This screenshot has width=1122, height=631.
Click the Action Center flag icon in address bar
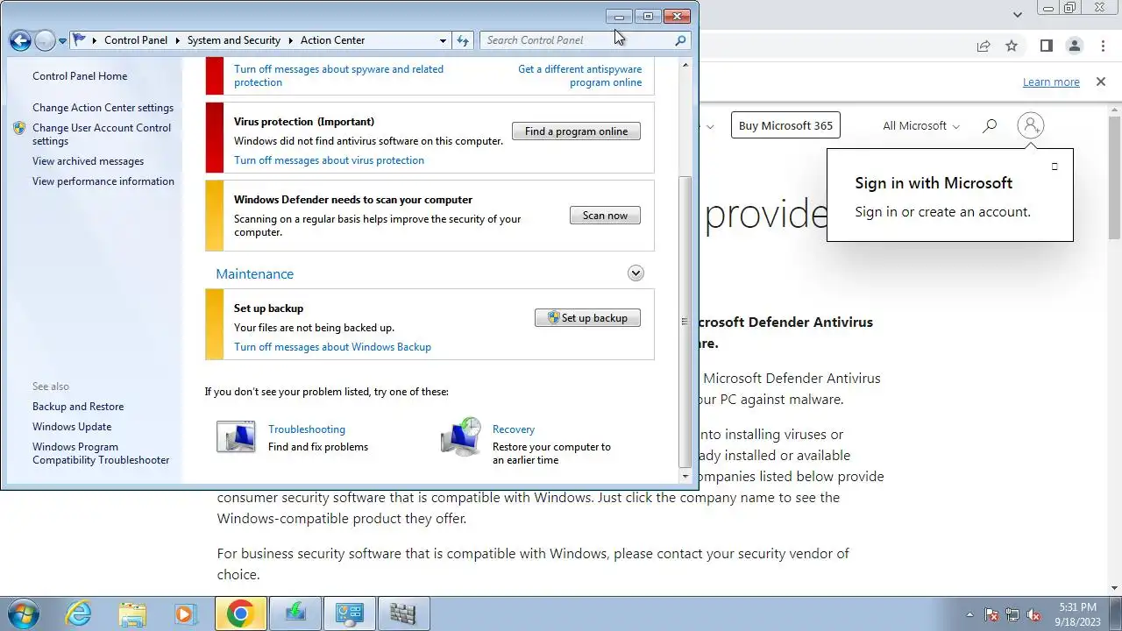[x=80, y=39]
